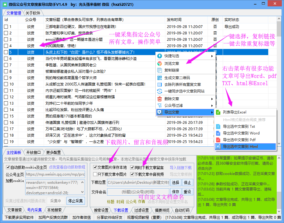Toggle 同时下载文章留言 checkbox
Screen dimensions: 284x223
coord(132,167)
